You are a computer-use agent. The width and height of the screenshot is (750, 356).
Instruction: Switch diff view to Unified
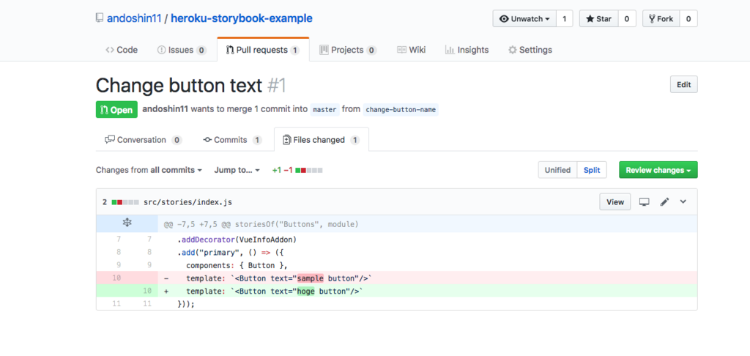click(557, 170)
